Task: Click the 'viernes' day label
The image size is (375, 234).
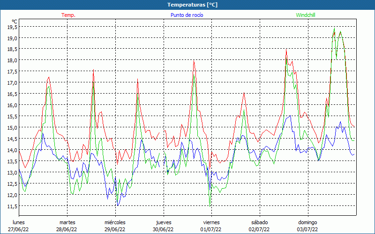Action: click(x=211, y=222)
